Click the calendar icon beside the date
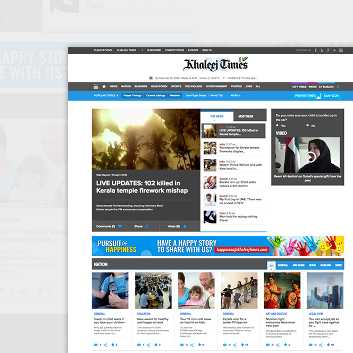Viewport: 353px width, 353px height. pyautogui.click(x=151, y=78)
